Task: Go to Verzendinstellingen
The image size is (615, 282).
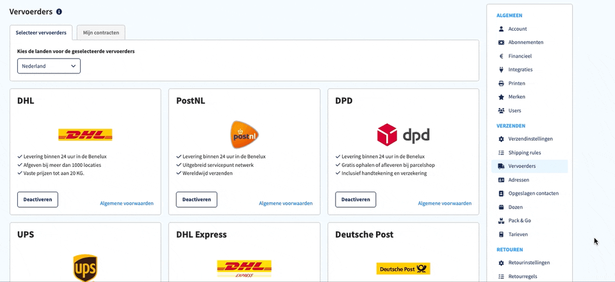Action: pyautogui.click(x=530, y=139)
